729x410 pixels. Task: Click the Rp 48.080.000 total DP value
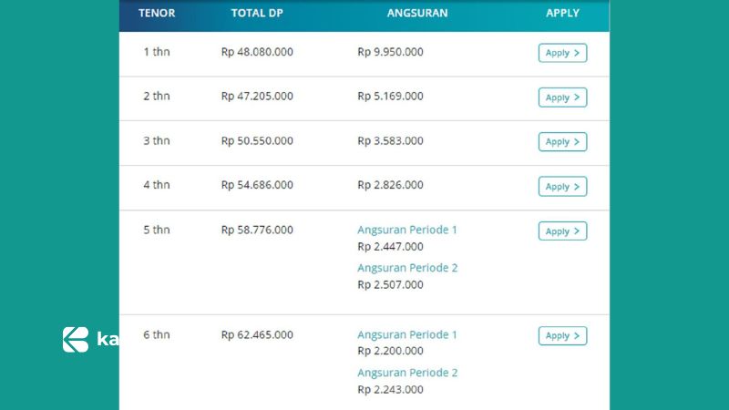pos(257,52)
